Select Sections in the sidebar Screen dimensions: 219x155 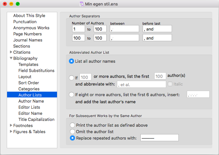coord(22,46)
